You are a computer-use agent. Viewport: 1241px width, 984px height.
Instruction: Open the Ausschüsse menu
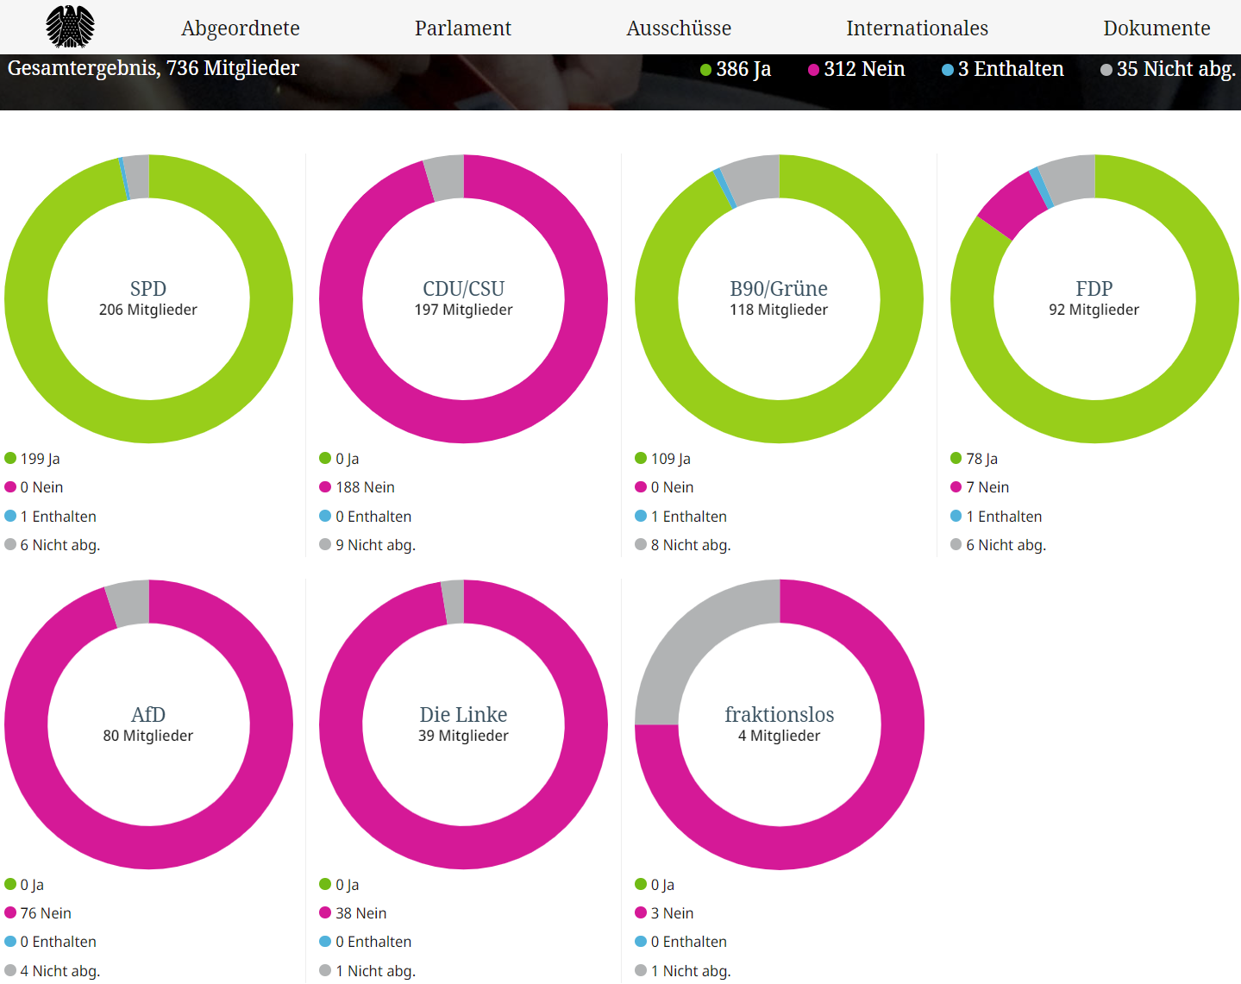pos(679,28)
